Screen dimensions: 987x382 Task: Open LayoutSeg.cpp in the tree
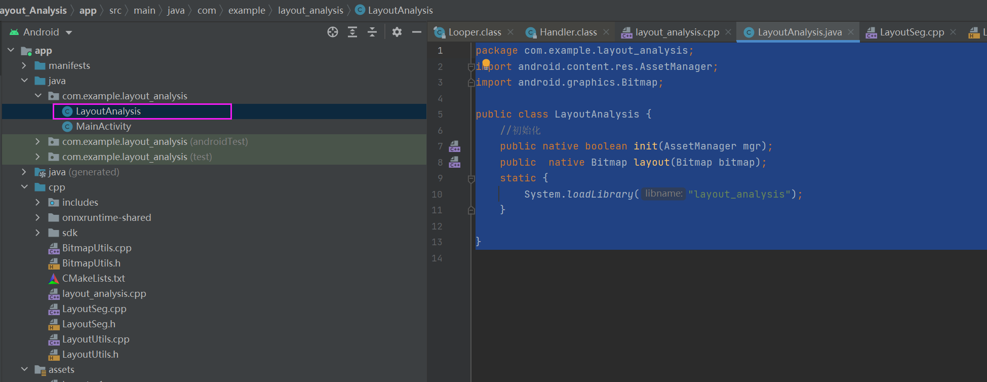[94, 309]
